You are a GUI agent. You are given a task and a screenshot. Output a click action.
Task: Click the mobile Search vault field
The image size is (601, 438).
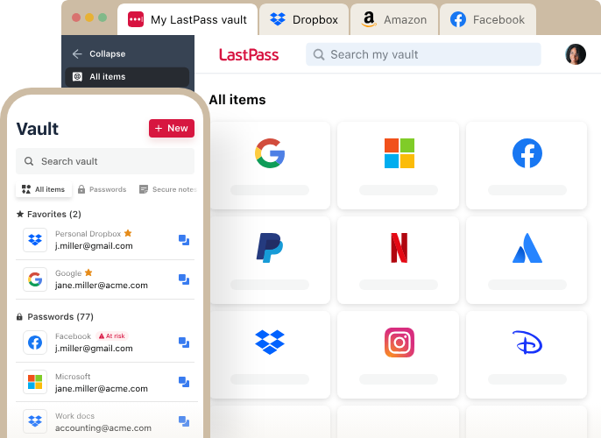105,161
